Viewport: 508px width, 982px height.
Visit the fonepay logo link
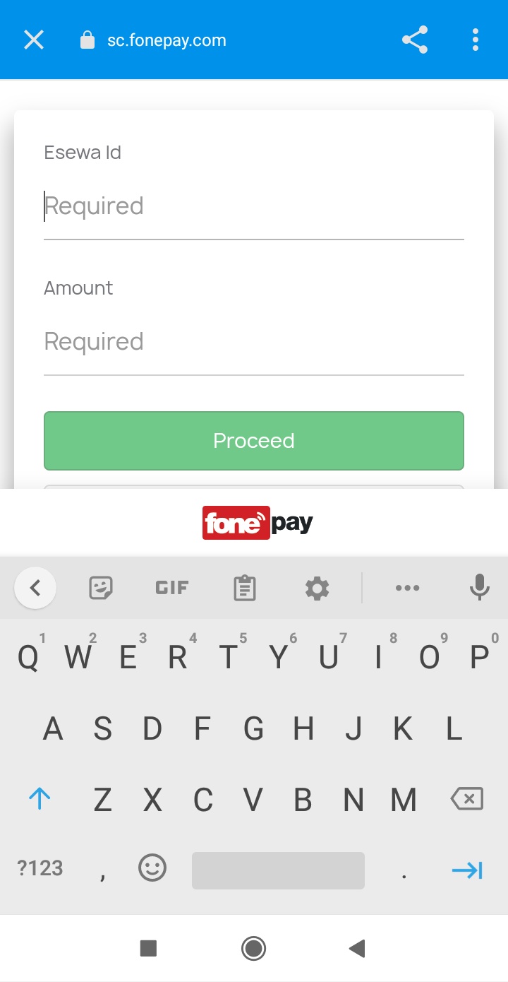pos(258,522)
